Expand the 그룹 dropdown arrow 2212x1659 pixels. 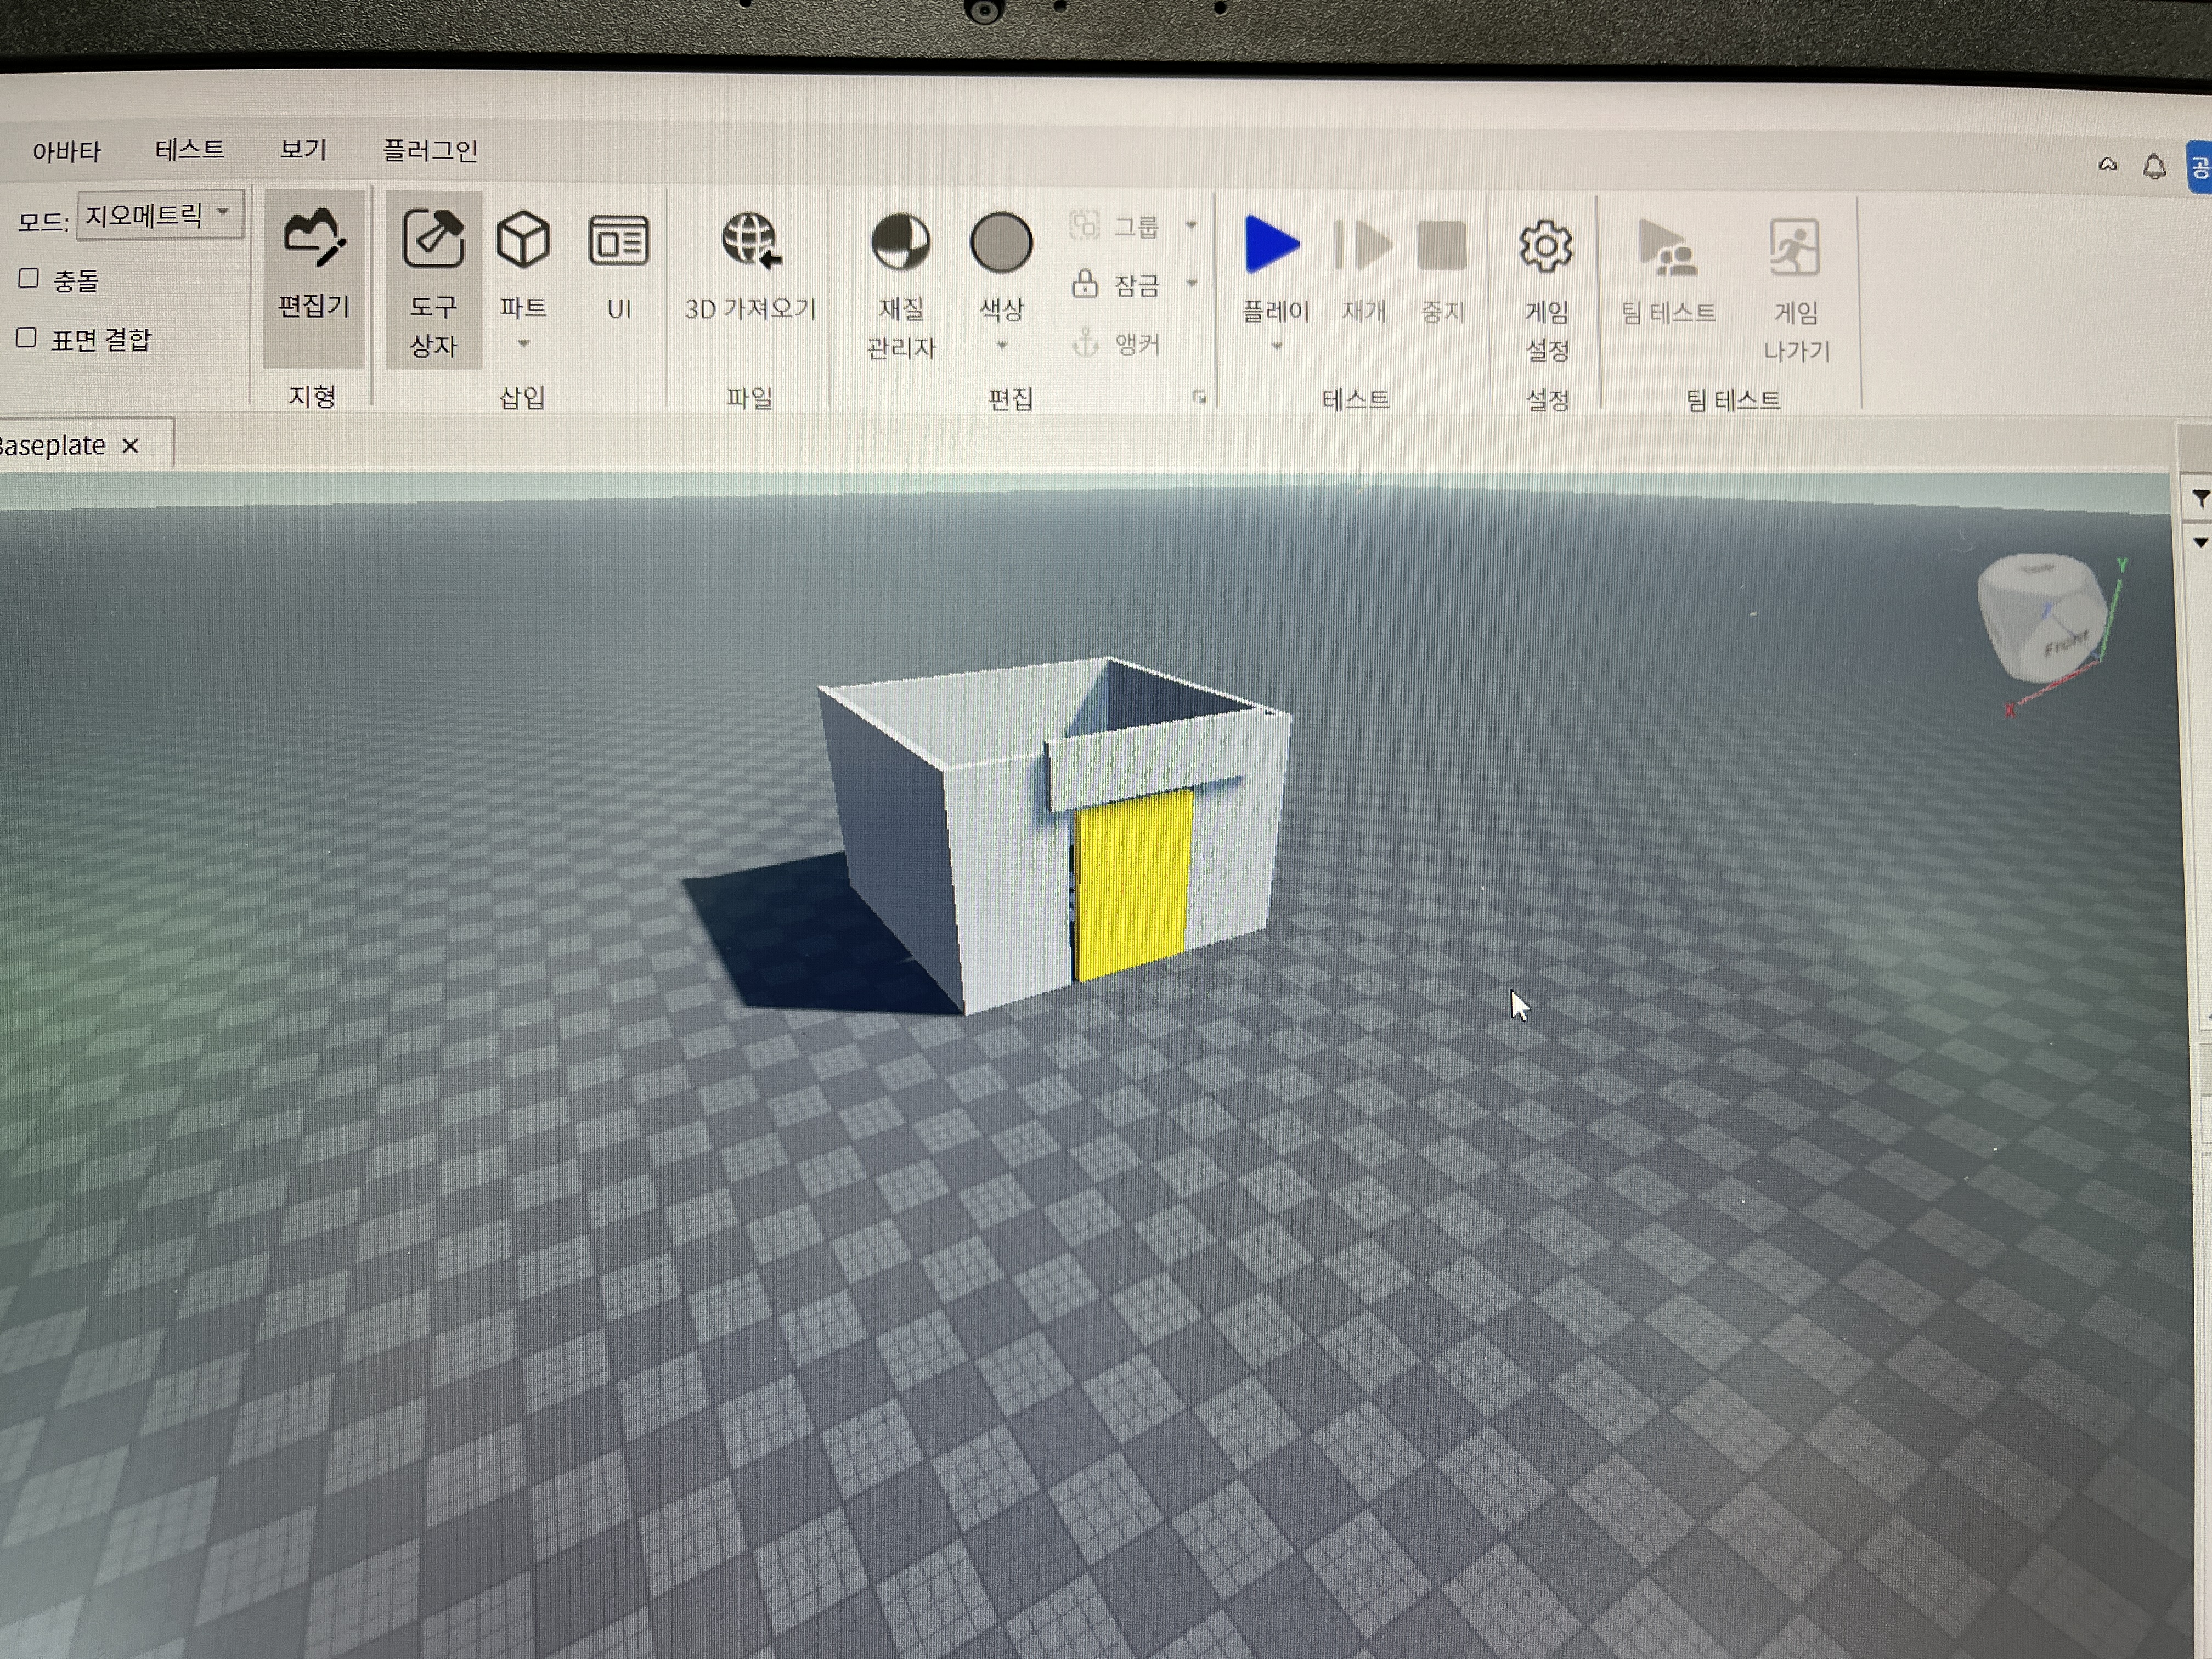tap(1191, 226)
